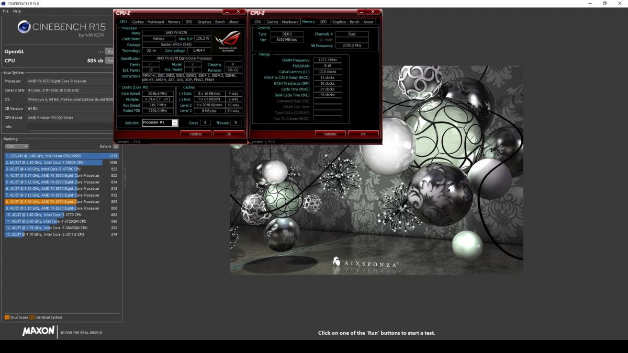Select the Intel Core i7-4770K ranking row
Screen dimensions: 628x353
click(62, 169)
